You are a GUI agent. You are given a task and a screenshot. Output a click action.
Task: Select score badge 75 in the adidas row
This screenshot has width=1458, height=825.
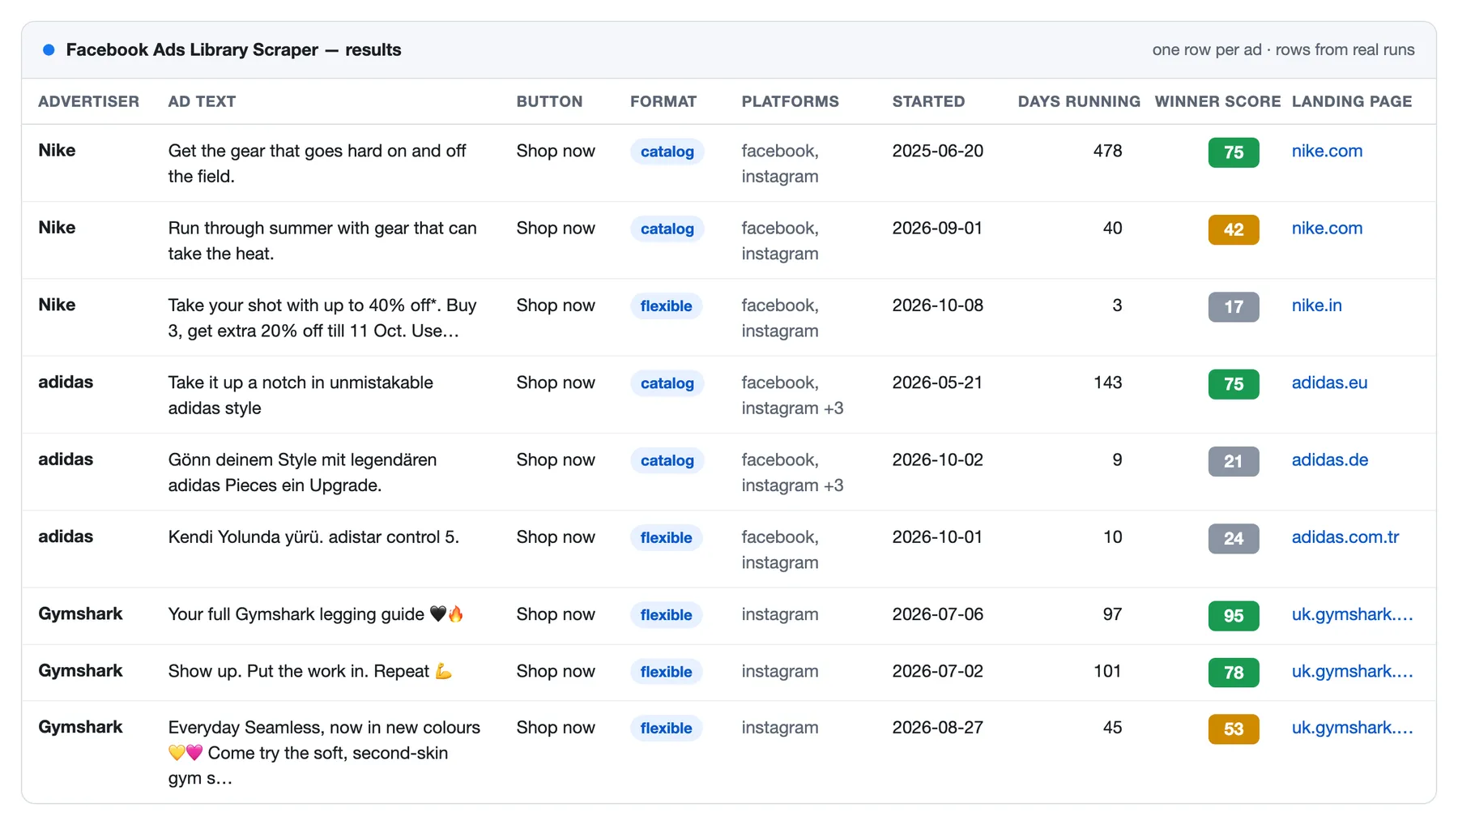pyautogui.click(x=1234, y=384)
